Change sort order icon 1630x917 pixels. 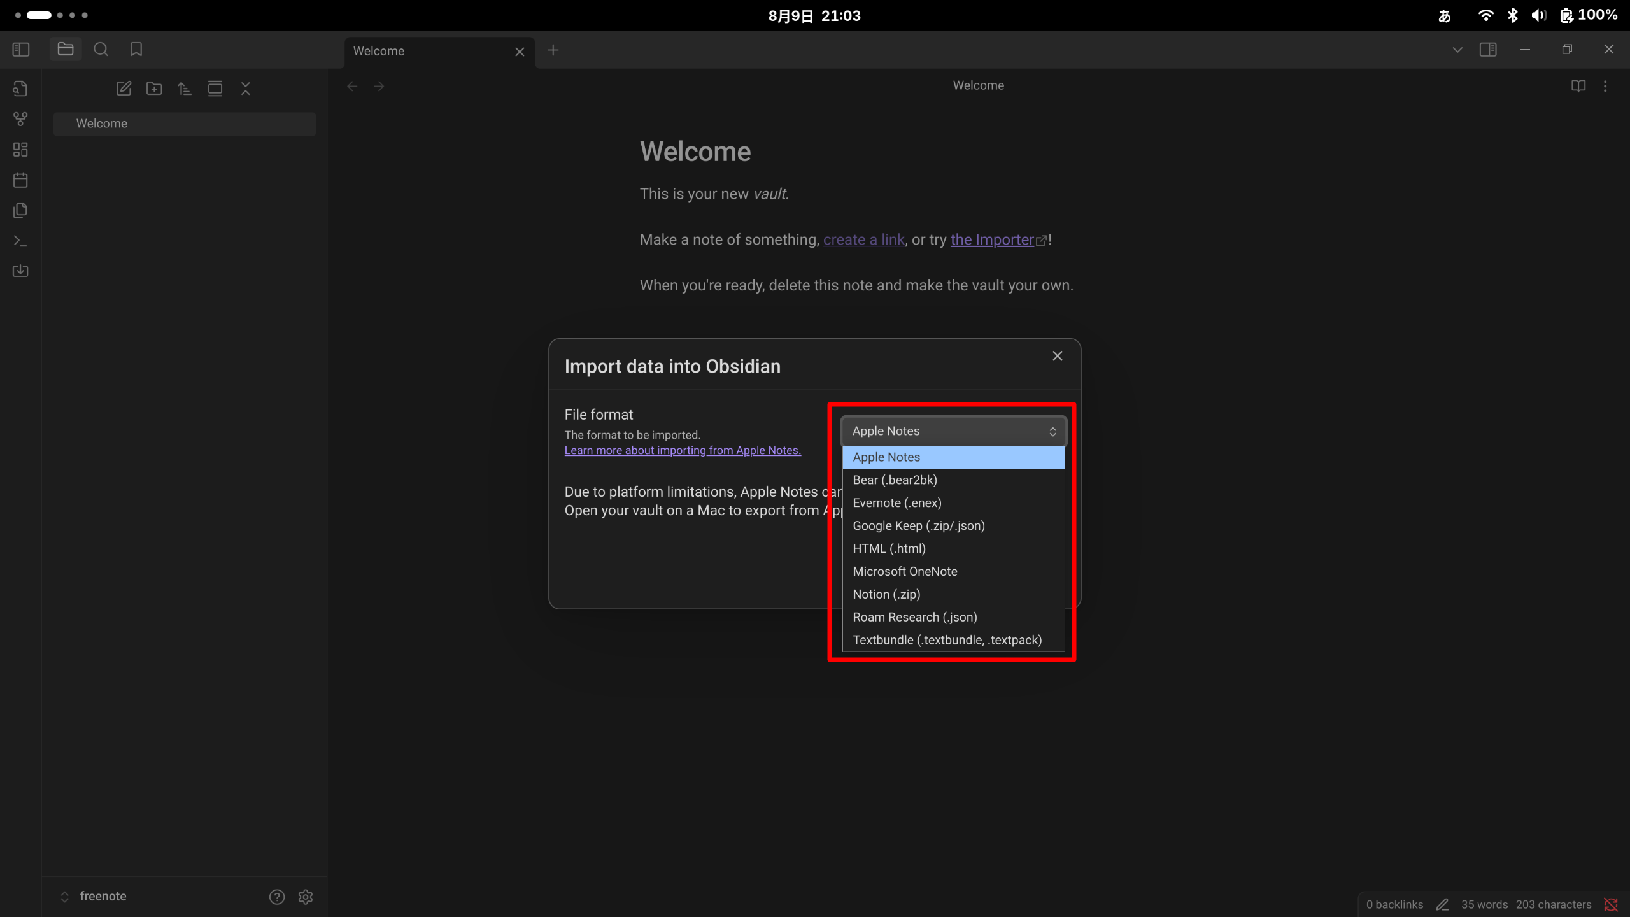[x=185, y=89]
